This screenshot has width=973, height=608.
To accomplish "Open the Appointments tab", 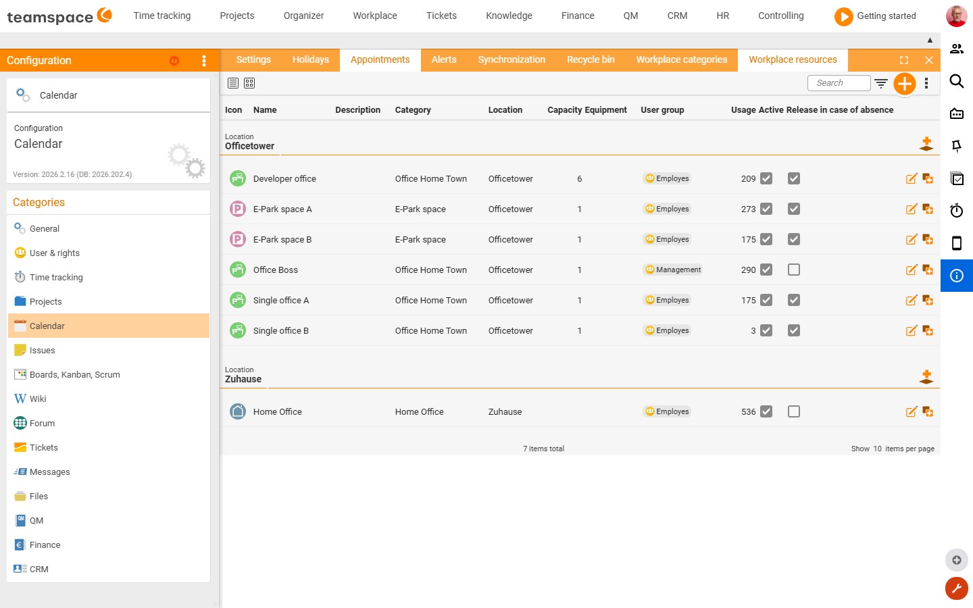I will (x=380, y=59).
